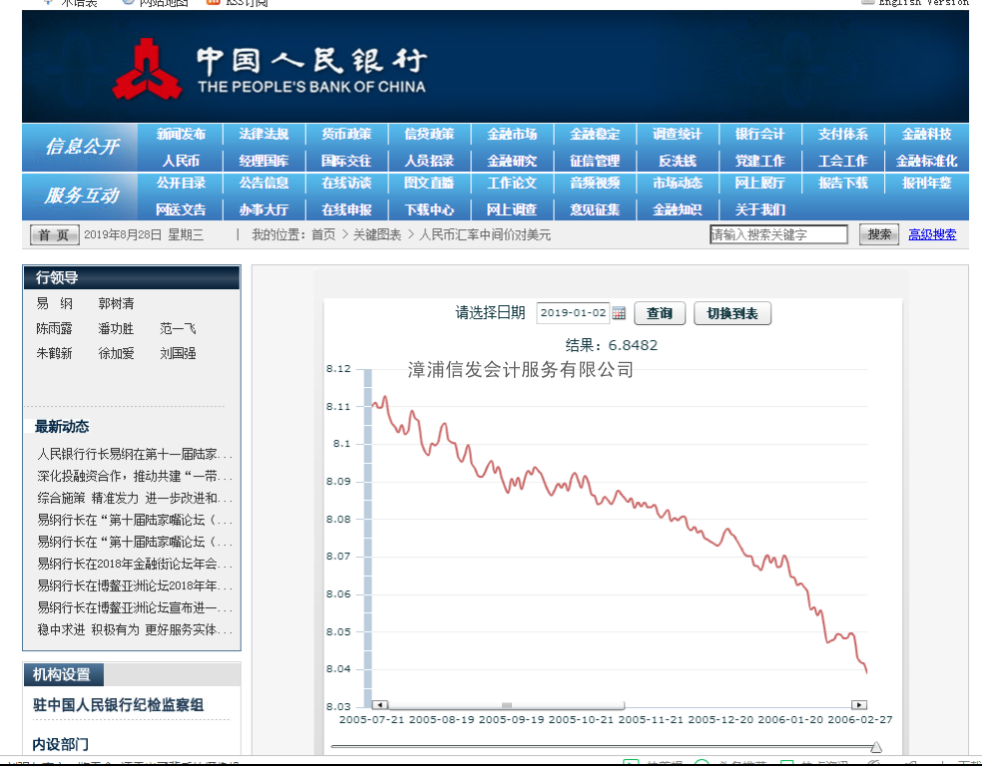
Task: Open the 公开目录 menu item
Action: pos(181,183)
